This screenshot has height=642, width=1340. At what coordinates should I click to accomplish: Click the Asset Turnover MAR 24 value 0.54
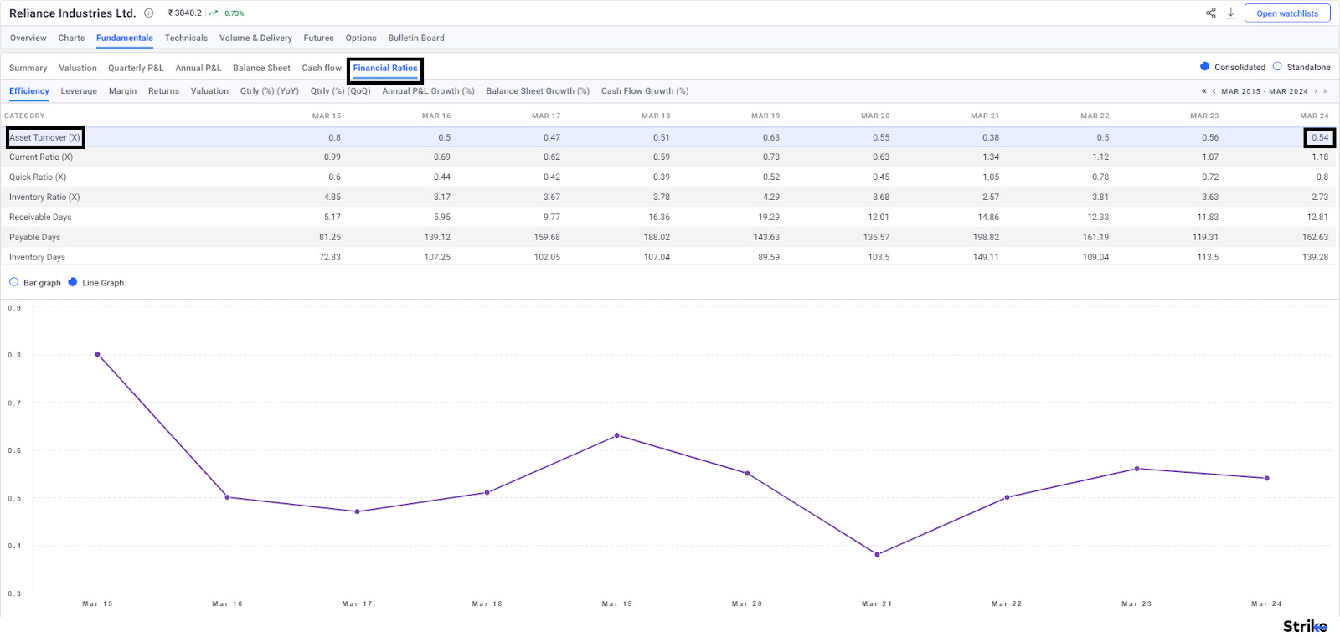point(1320,137)
